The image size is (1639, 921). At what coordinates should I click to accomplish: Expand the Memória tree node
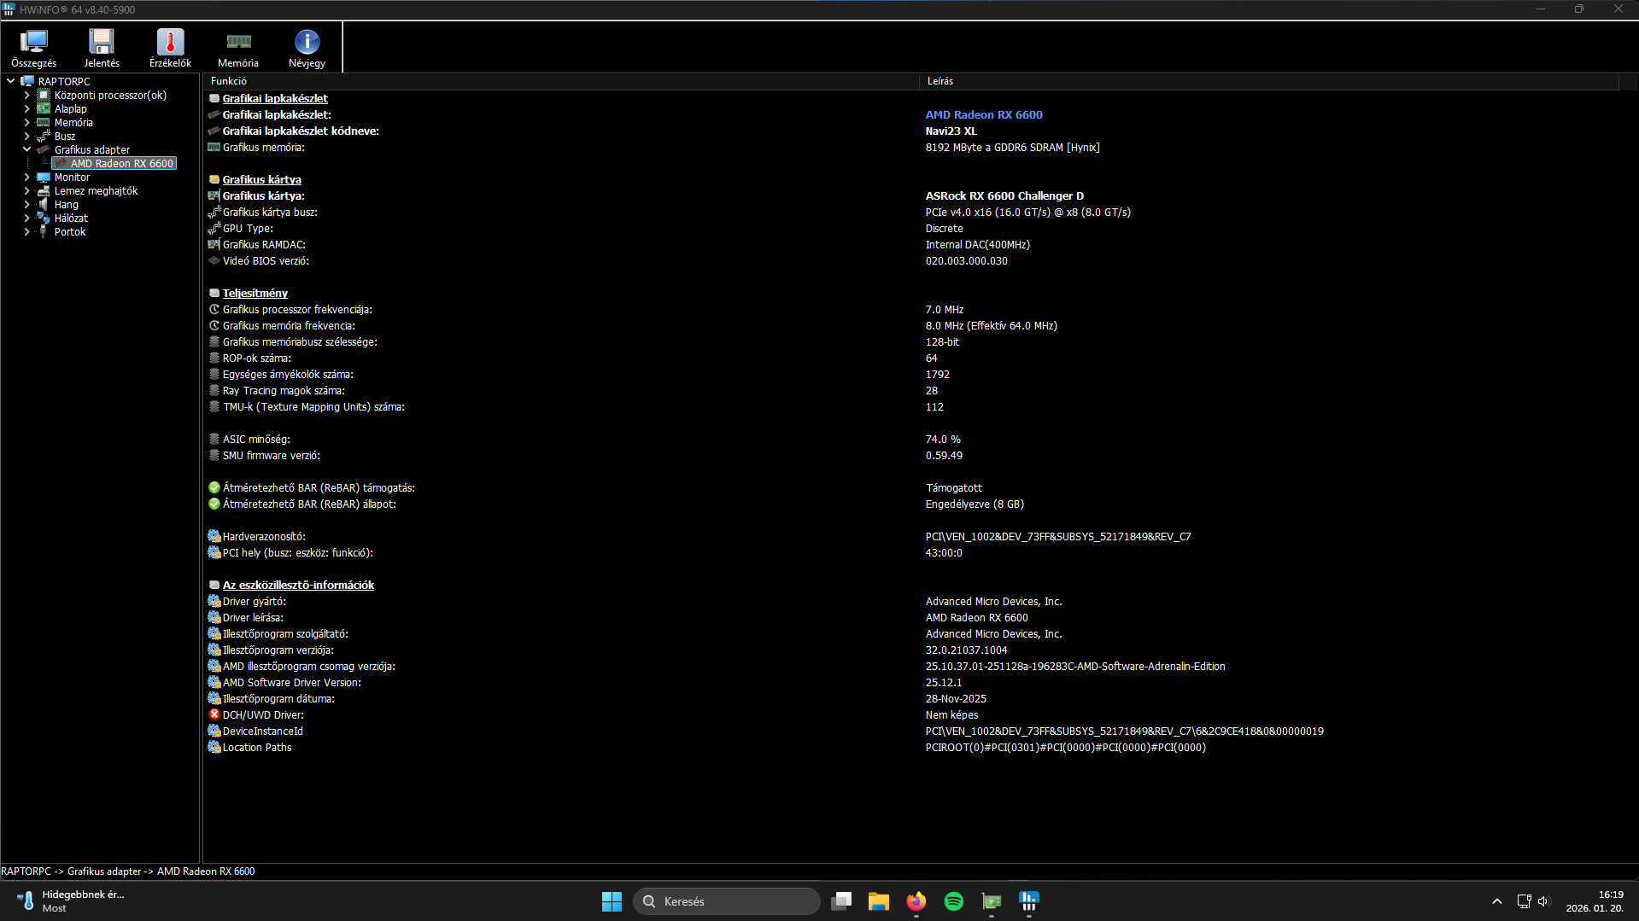pyautogui.click(x=26, y=123)
